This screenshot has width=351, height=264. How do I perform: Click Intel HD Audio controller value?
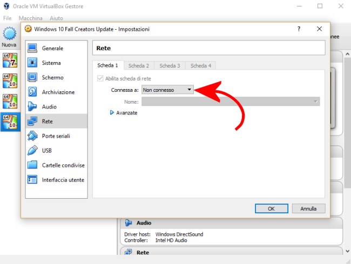pyautogui.click(x=171, y=240)
